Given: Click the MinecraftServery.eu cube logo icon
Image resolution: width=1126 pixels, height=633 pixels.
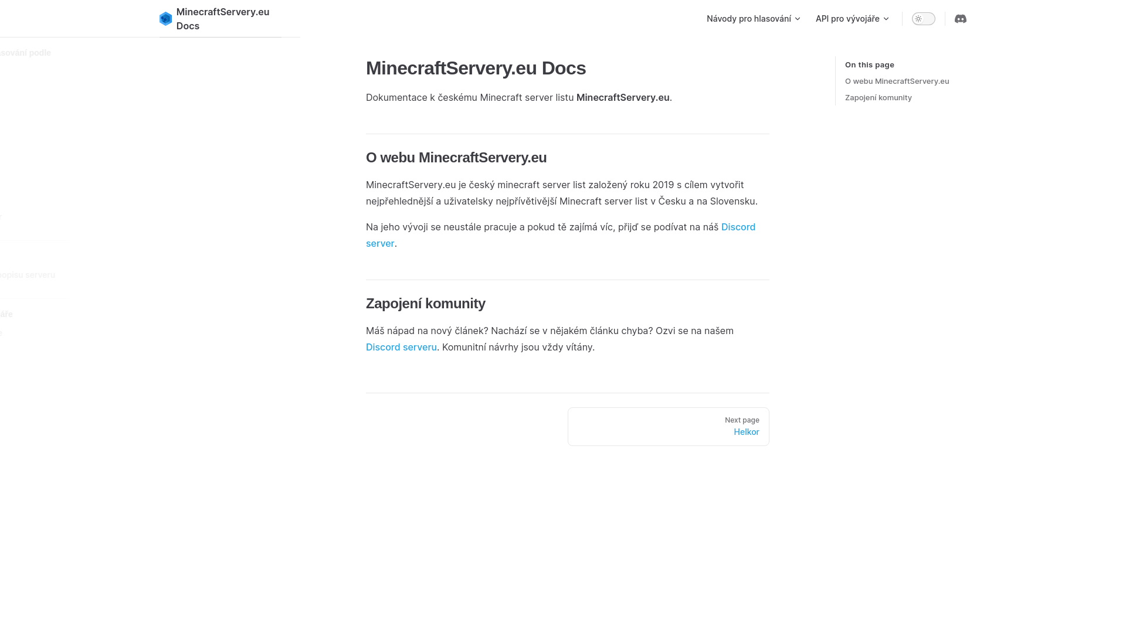Looking at the screenshot, I should coord(166,19).
